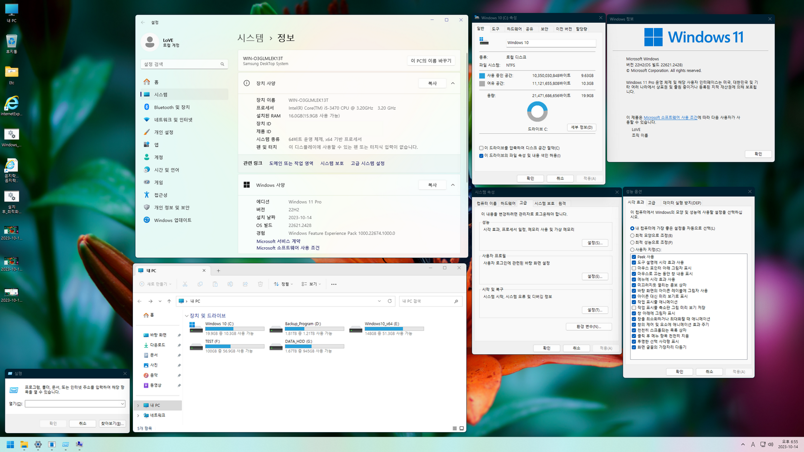Uncheck 이 드라이브의 파일 속성 및 내용 색인 허용

click(x=481, y=155)
